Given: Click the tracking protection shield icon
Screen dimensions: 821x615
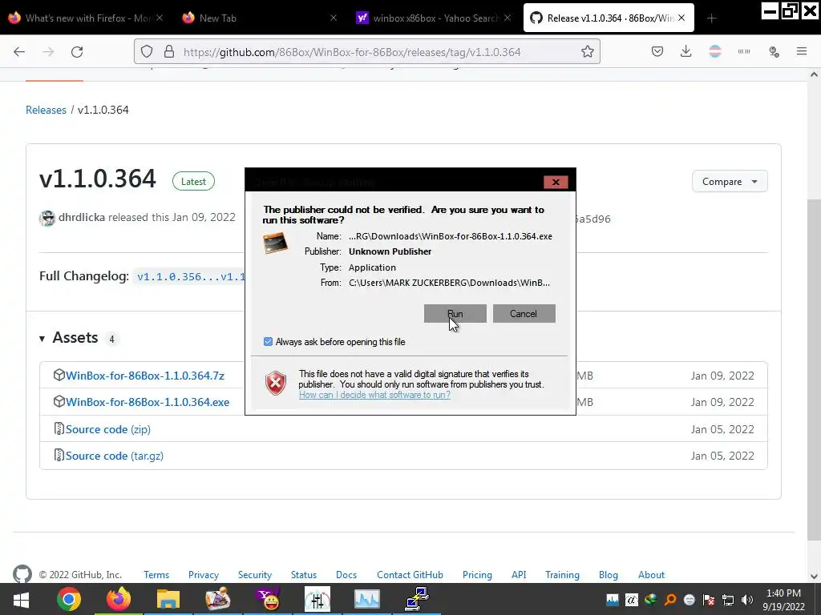Looking at the screenshot, I should click(147, 52).
